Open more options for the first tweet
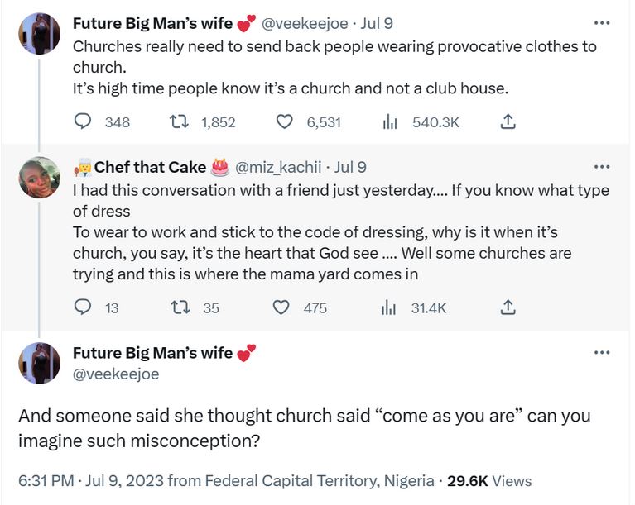 click(602, 23)
